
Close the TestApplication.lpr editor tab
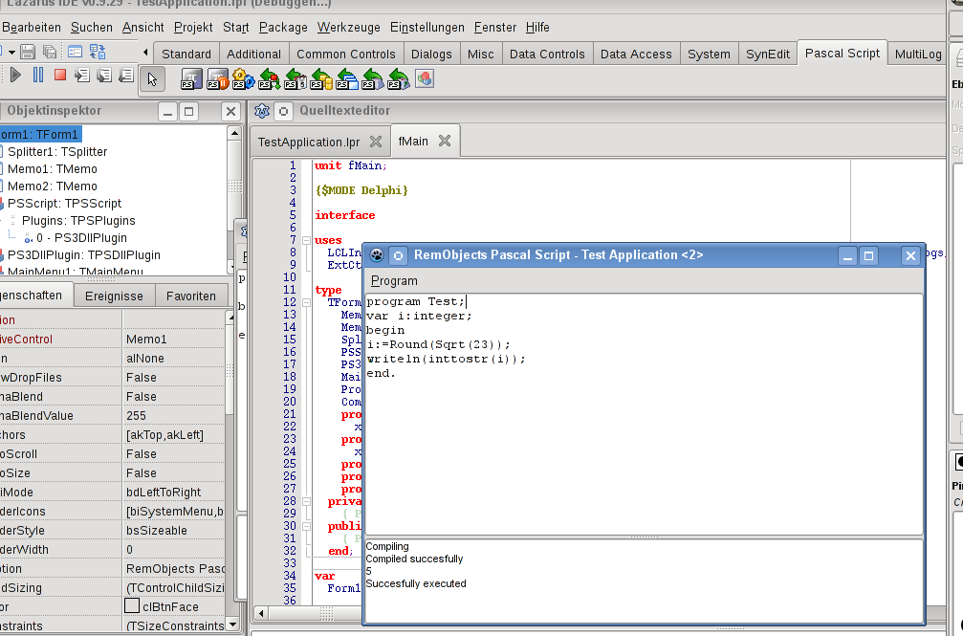click(x=376, y=142)
